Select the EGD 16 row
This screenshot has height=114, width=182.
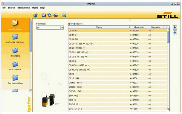[117, 100]
